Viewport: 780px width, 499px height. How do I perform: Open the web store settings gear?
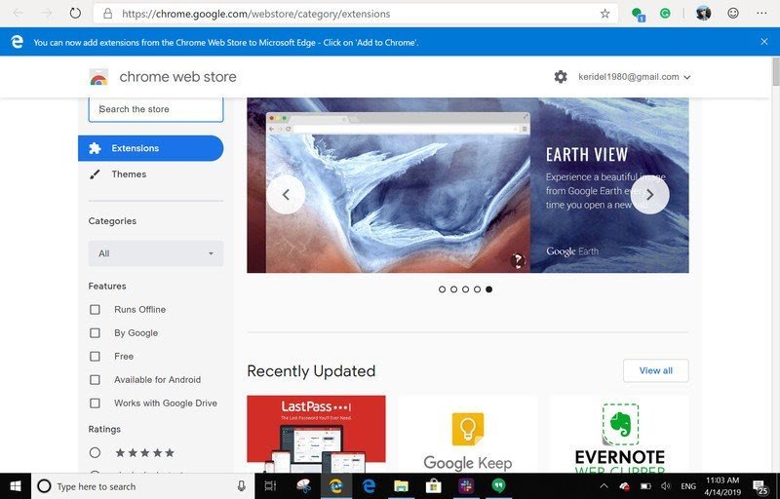tap(561, 77)
